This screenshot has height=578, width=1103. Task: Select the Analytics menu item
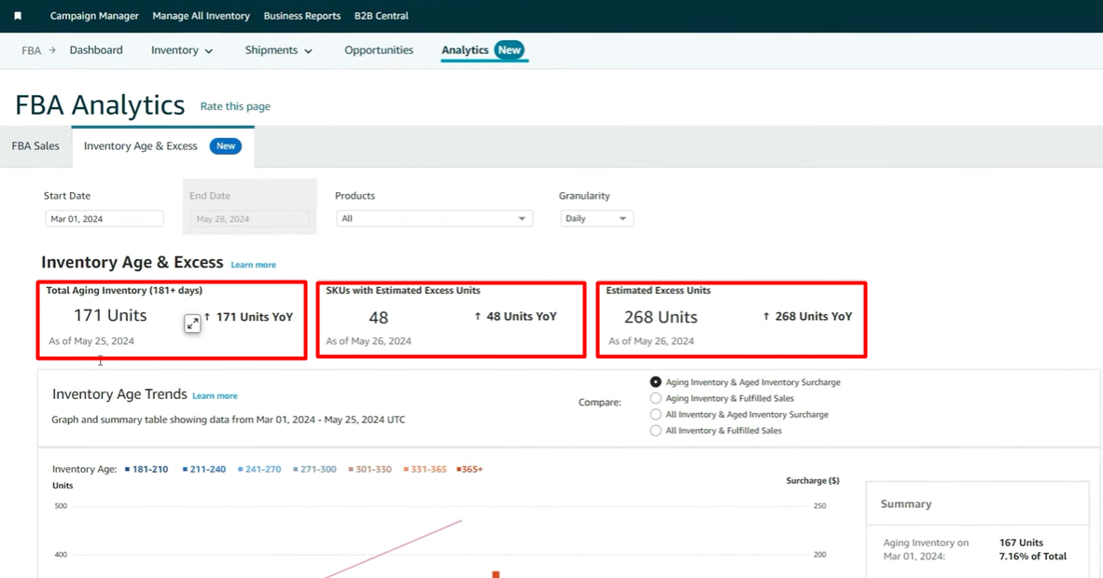pos(484,50)
